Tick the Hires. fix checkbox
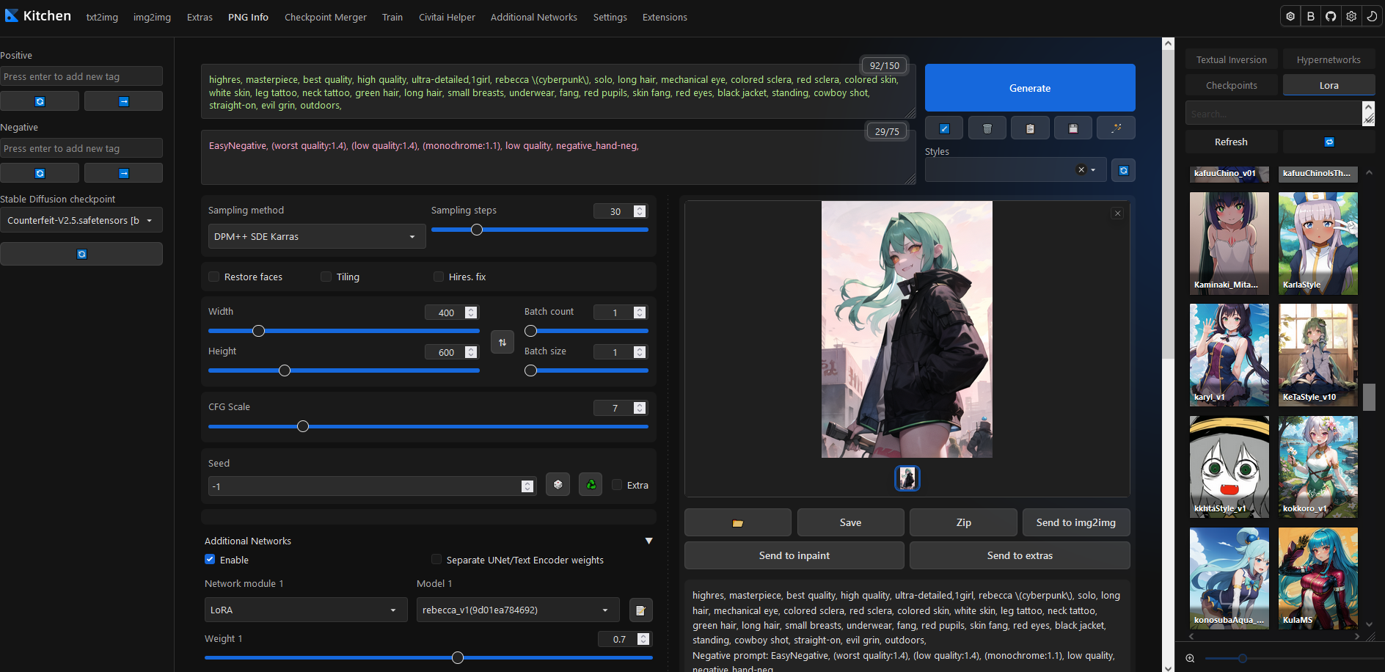 [439, 277]
